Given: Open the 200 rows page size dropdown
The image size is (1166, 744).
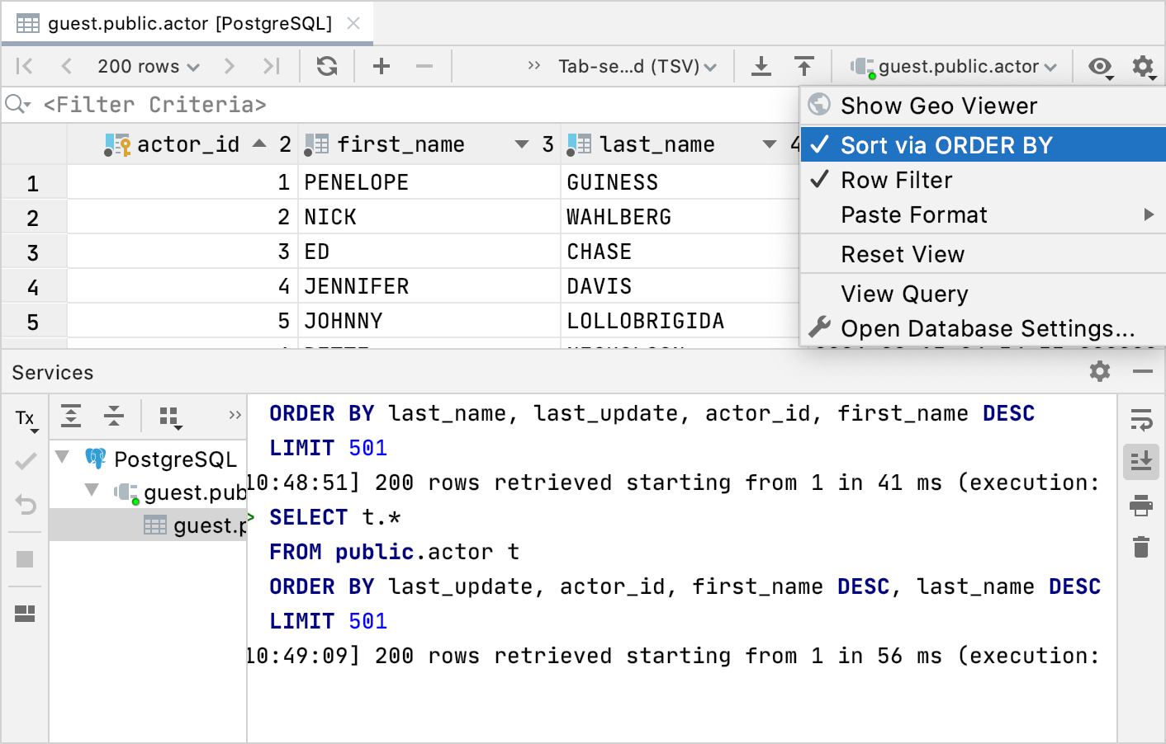Looking at the screenshot, I should (149, 66).
